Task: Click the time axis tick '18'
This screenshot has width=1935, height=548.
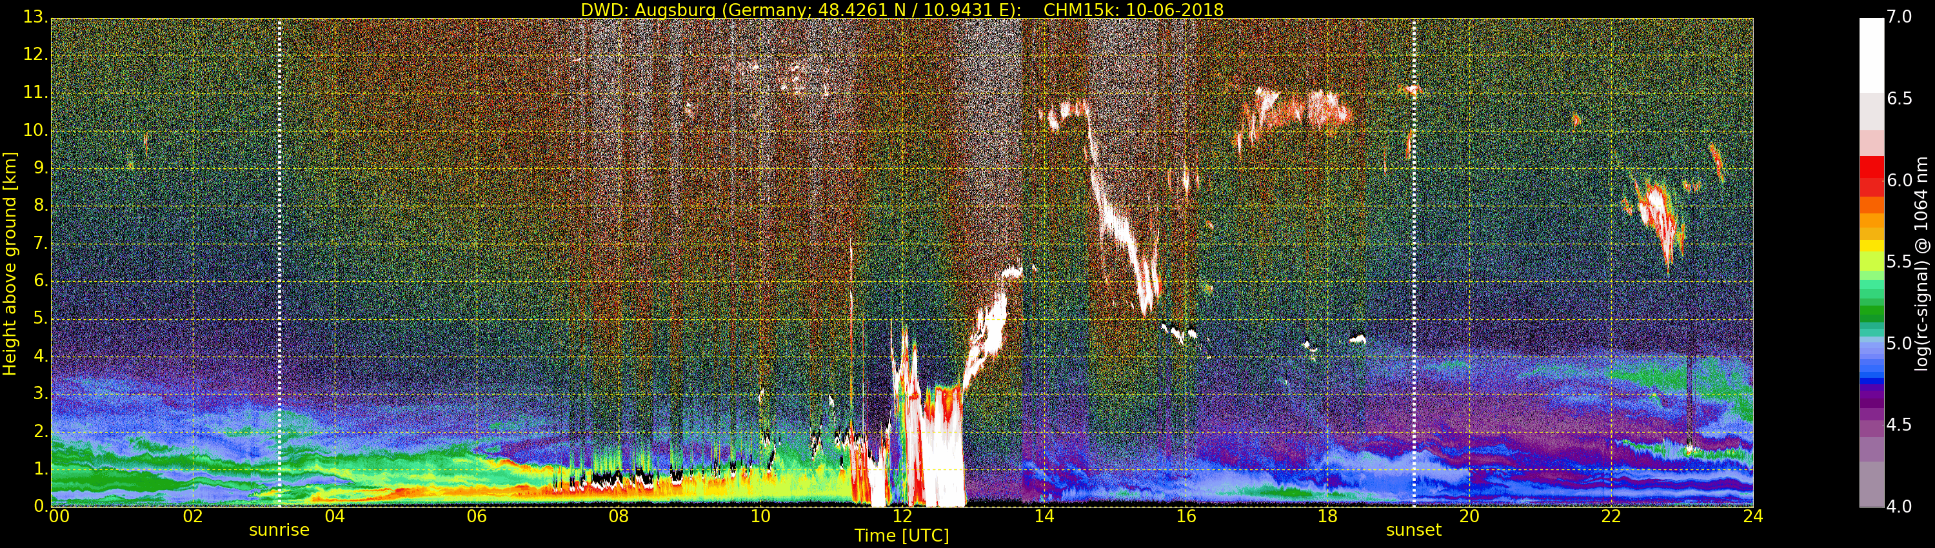Action: (x=1327, y=516)
